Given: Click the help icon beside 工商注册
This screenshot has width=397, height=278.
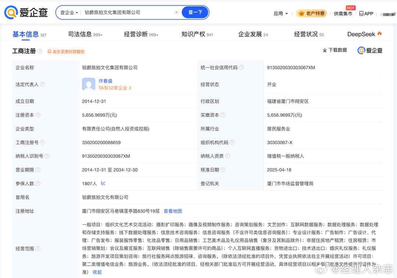Looking at the screenshot, I should tap(40, 51).
